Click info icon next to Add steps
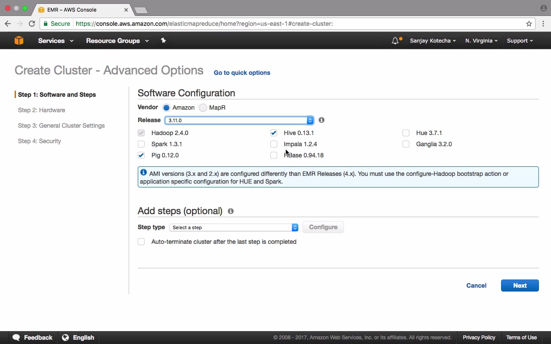The width and height of the screenshot is (551, 344). pos(231,211)
